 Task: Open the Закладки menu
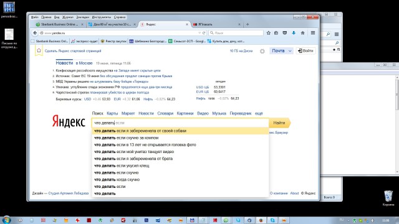(83, 17)
